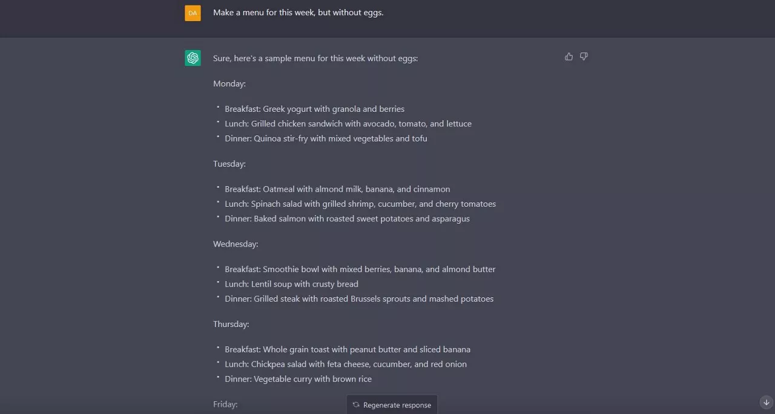Click the Quinoa stir-fry dinner line
Image resolution: width=775 pixels, height=414 pixels.
click(x=326, y=139)
